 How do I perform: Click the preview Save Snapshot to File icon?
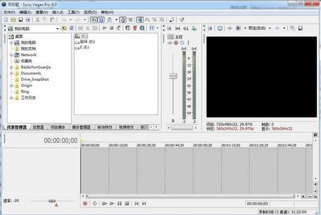coord(300,28)
